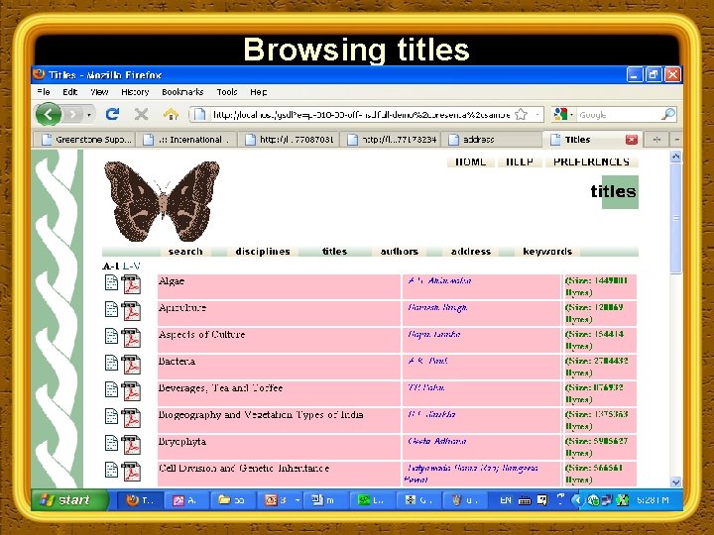Go to Firefox home page icon

coord(171,114)
